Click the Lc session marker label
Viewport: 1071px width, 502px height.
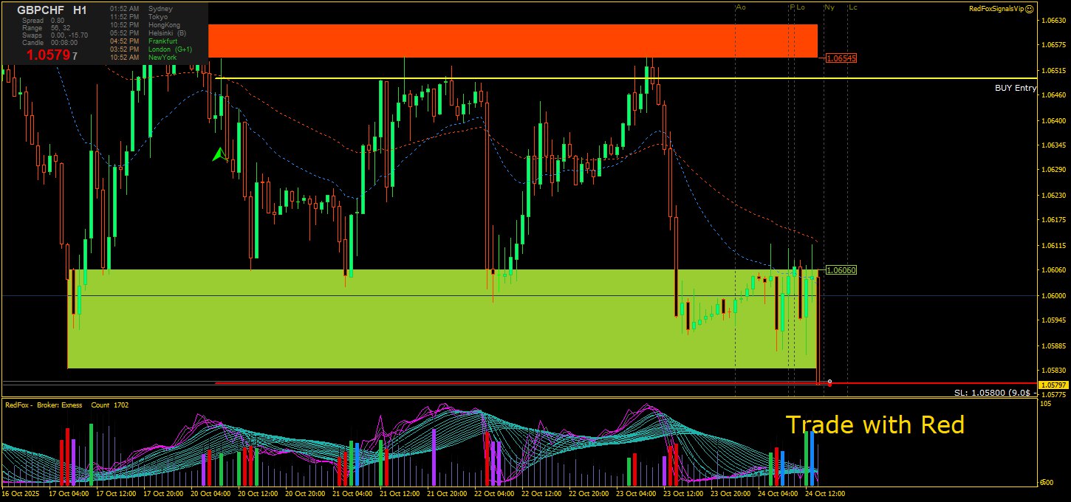(x=853, y=7)
